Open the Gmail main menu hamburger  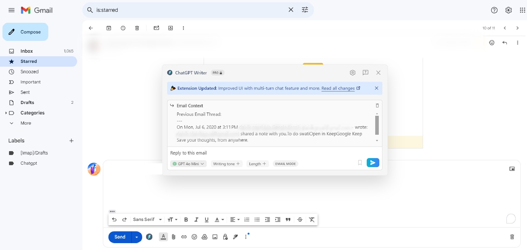click(12, 10)
